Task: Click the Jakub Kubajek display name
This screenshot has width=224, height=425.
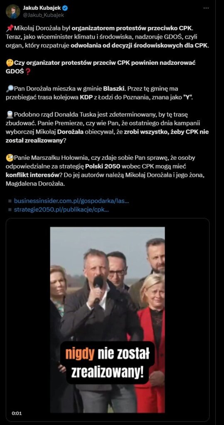Action: pyautogui.click(x=42, y=8)
